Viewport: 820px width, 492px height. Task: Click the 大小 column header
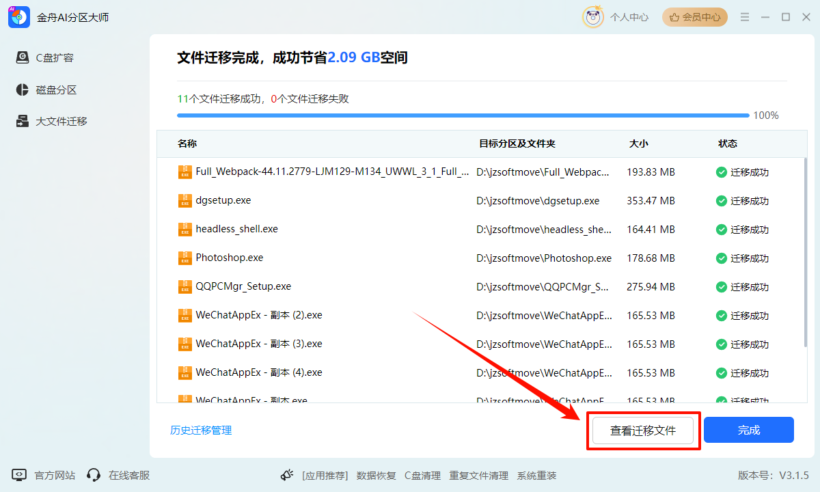point(639,143)
